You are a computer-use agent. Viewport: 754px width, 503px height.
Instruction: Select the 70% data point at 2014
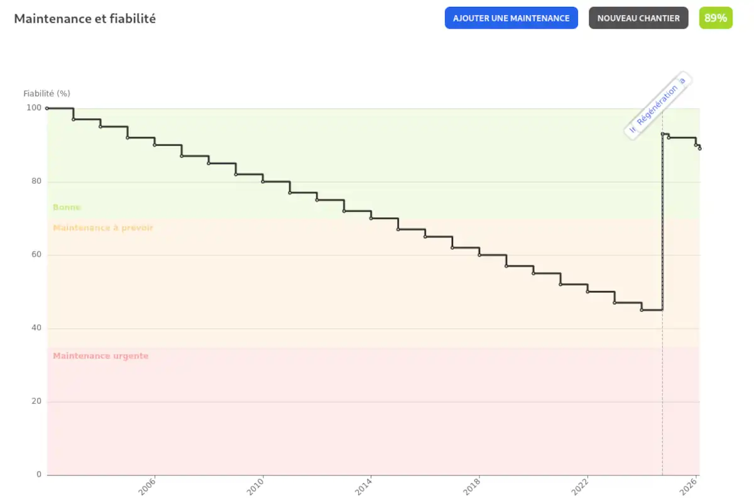[371, 218]
